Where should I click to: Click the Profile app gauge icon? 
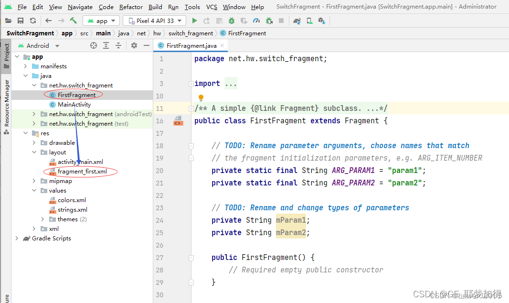pos(256,21)
